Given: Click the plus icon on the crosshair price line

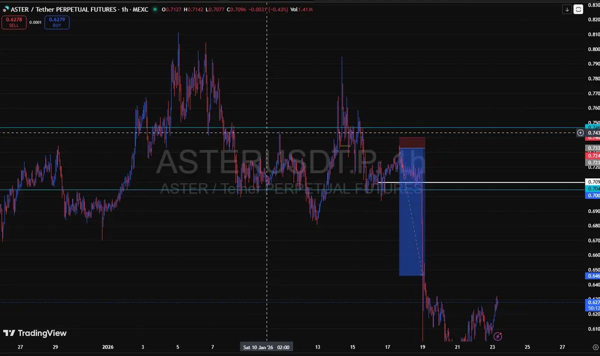Looking at the screenshot, I should pos(580,132).
